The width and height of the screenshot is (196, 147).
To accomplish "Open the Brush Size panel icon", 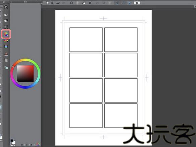I will tap(6, 27).
